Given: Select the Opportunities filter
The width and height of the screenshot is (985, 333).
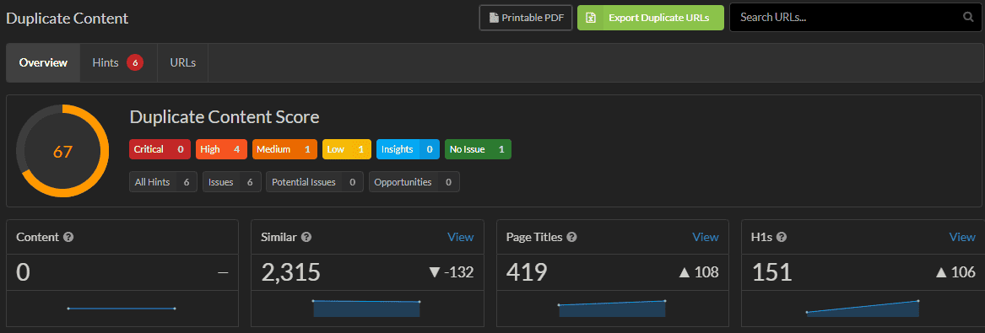Looking at the screenshot, I should pyautogui.click(x=414, y=182).
